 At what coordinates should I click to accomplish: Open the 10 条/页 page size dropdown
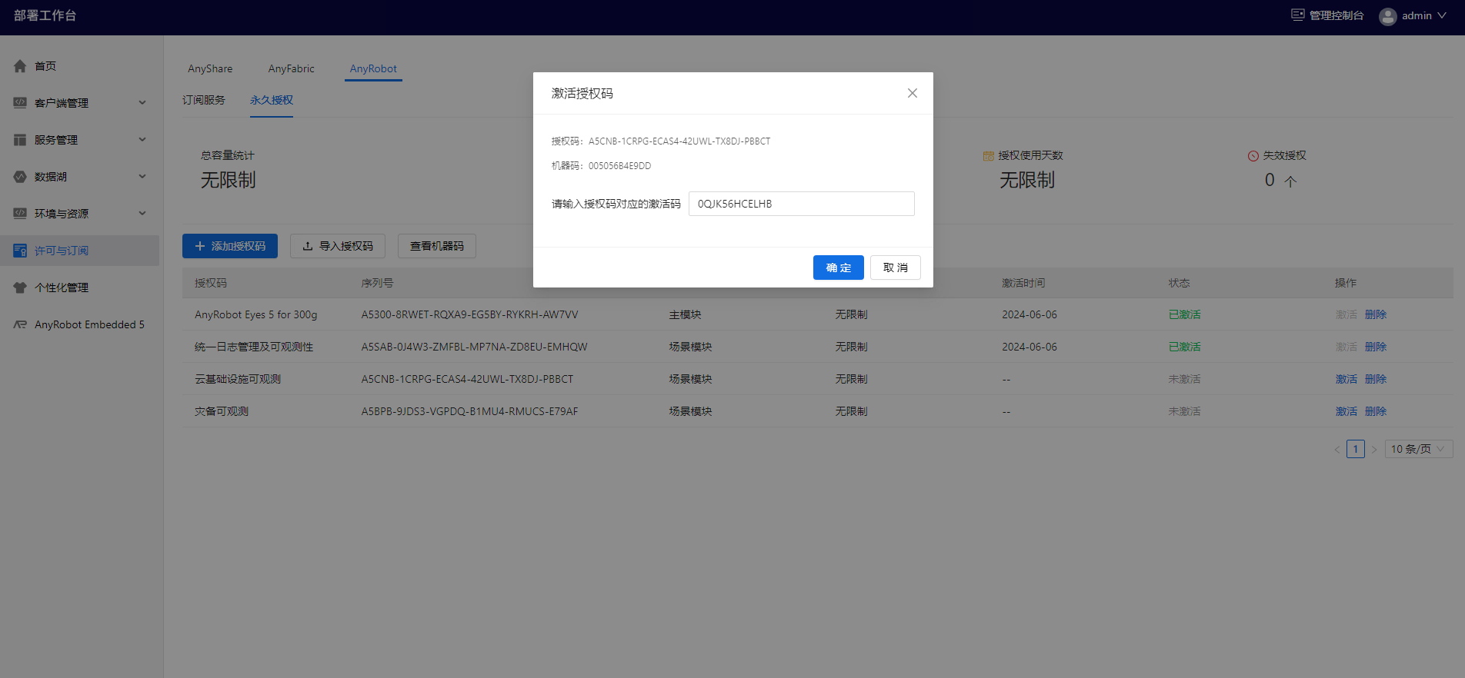(1419, 449)
